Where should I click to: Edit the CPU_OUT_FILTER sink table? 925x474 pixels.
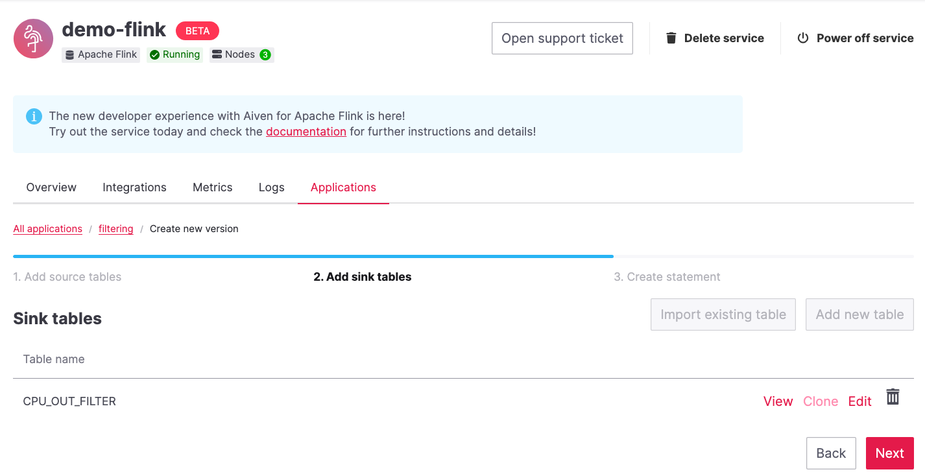pyautogui.click(x=859, y=401)
